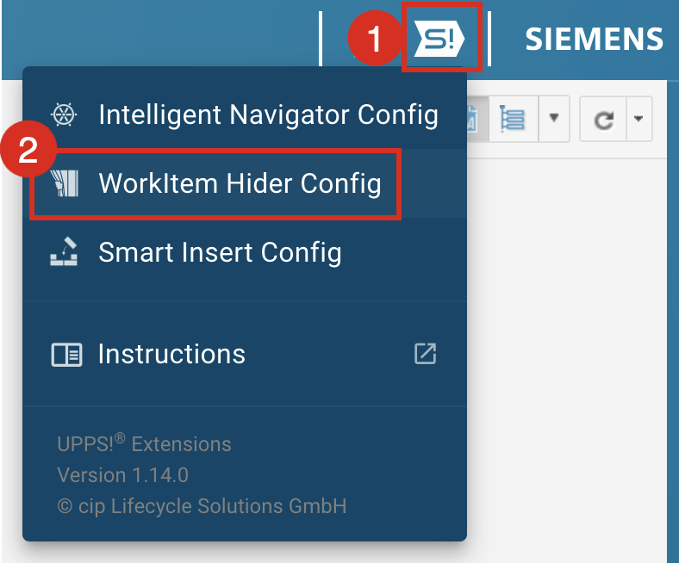The height and width of the screenshot is (563, 679).
Task: Click the brick-laying Smart Insert icon
Action: coord(65,252)
